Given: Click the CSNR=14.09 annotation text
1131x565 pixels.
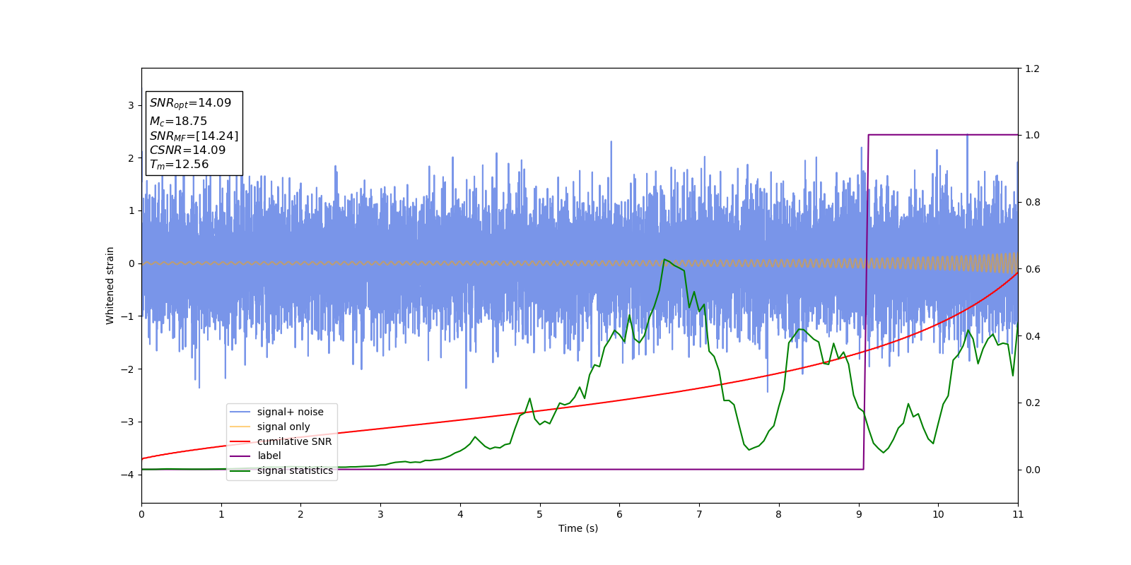Looking at the screenshot, I should coord(187,150).
